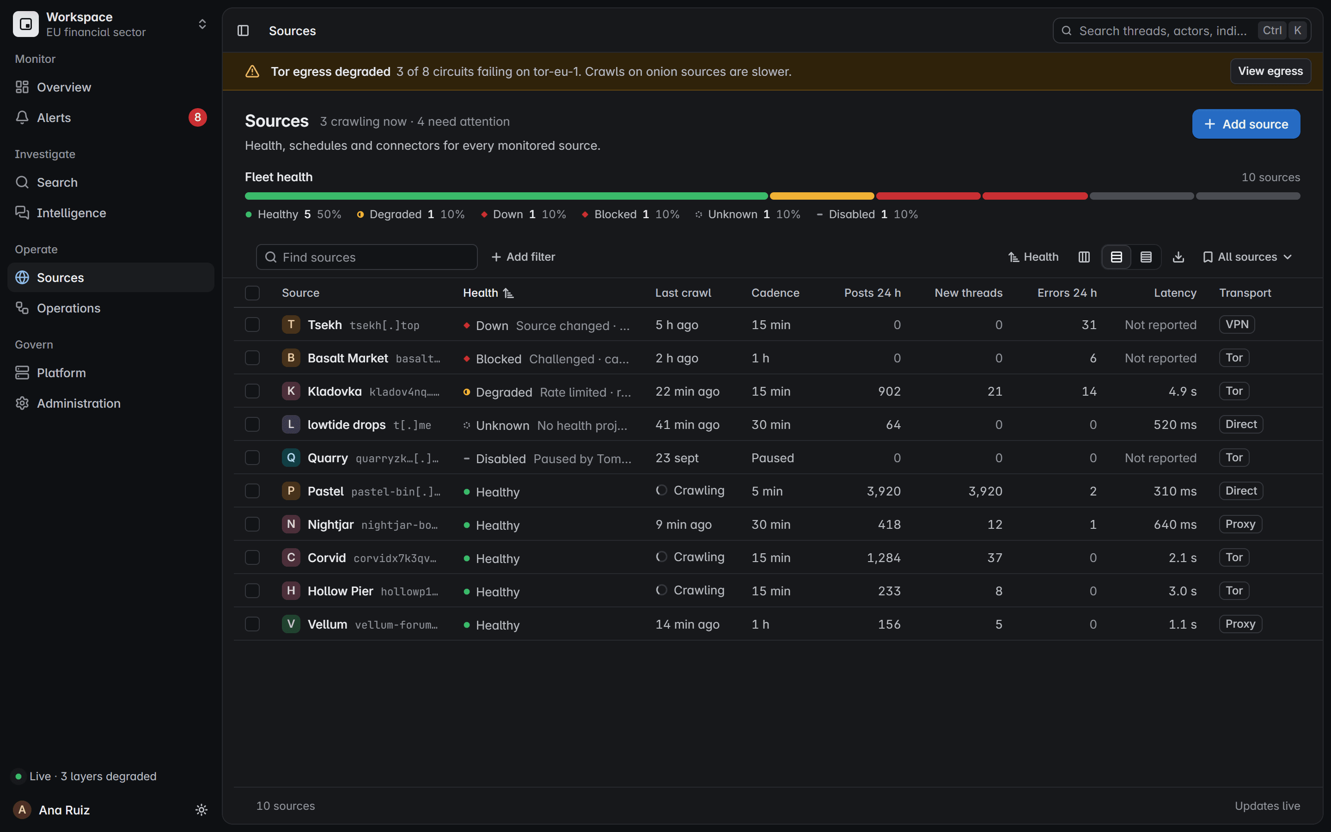Open the All sources view dropdown

pyautogui.click(x=1247, y=257)
